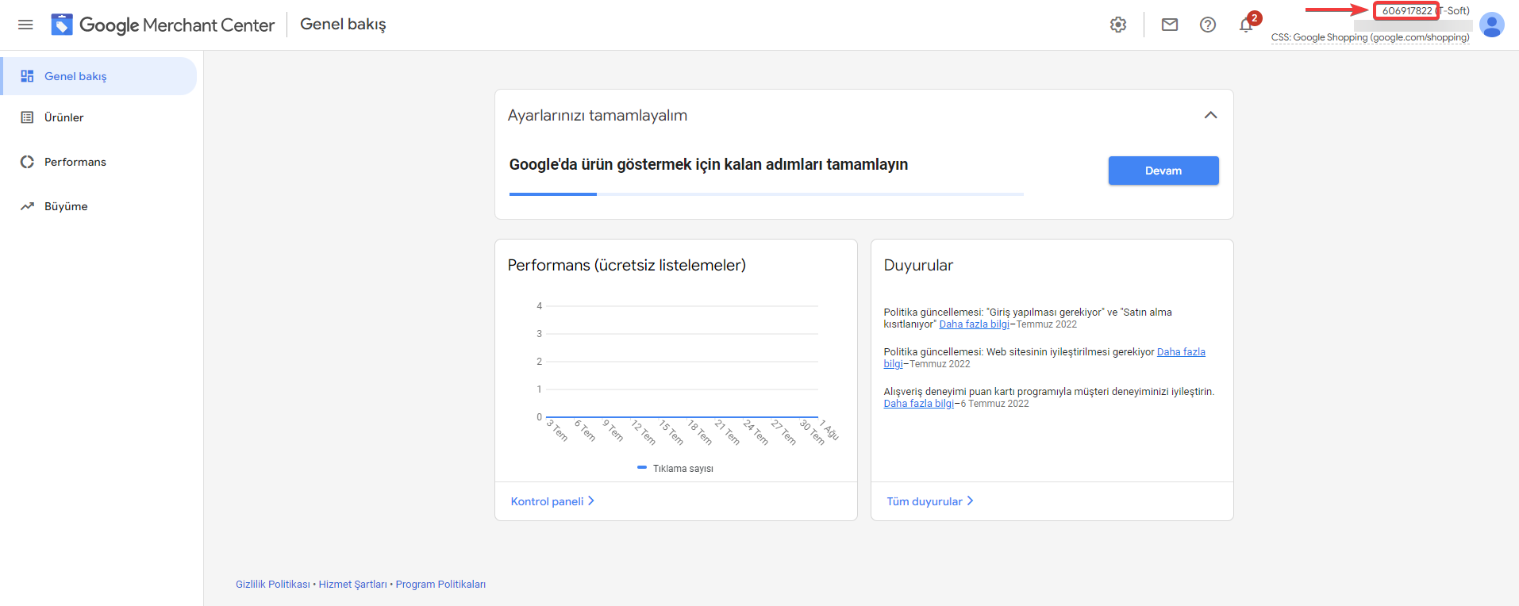
Task: Click the Genel bakış page title
Action: [x=343, y=25]
